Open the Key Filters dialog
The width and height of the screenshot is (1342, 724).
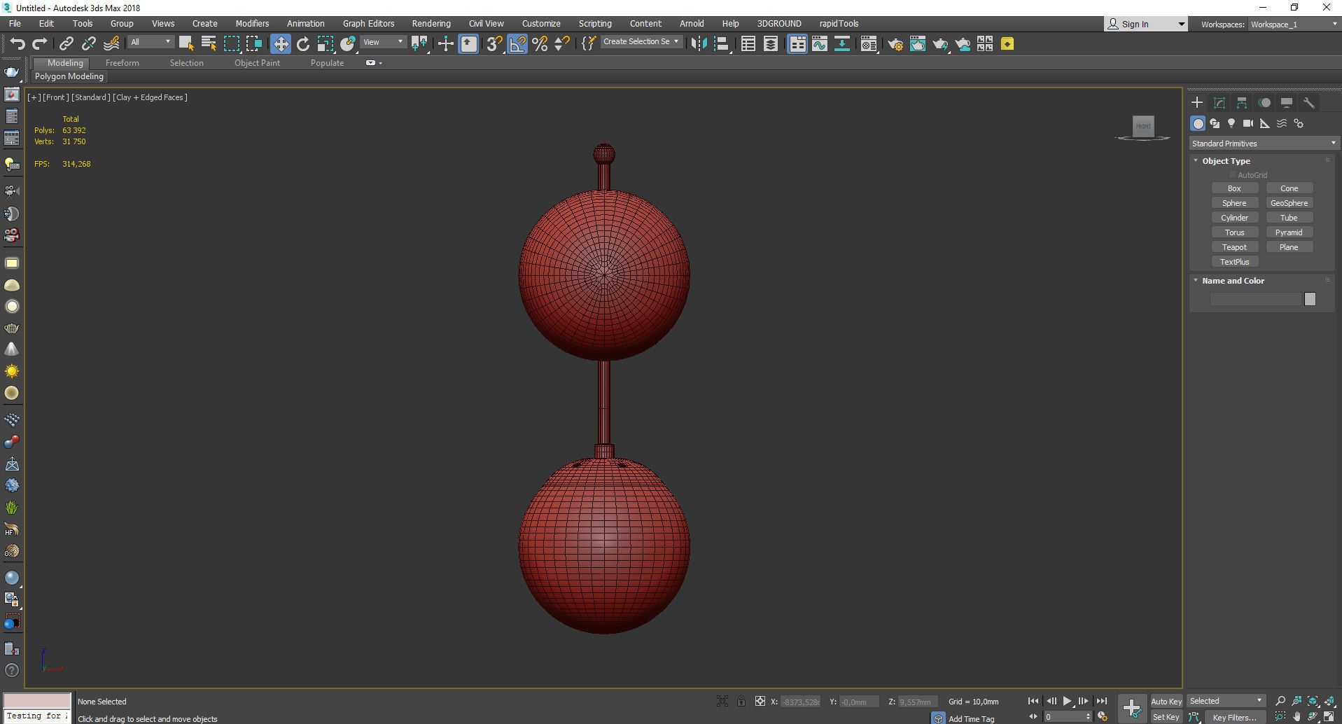tap(1235, 717)
